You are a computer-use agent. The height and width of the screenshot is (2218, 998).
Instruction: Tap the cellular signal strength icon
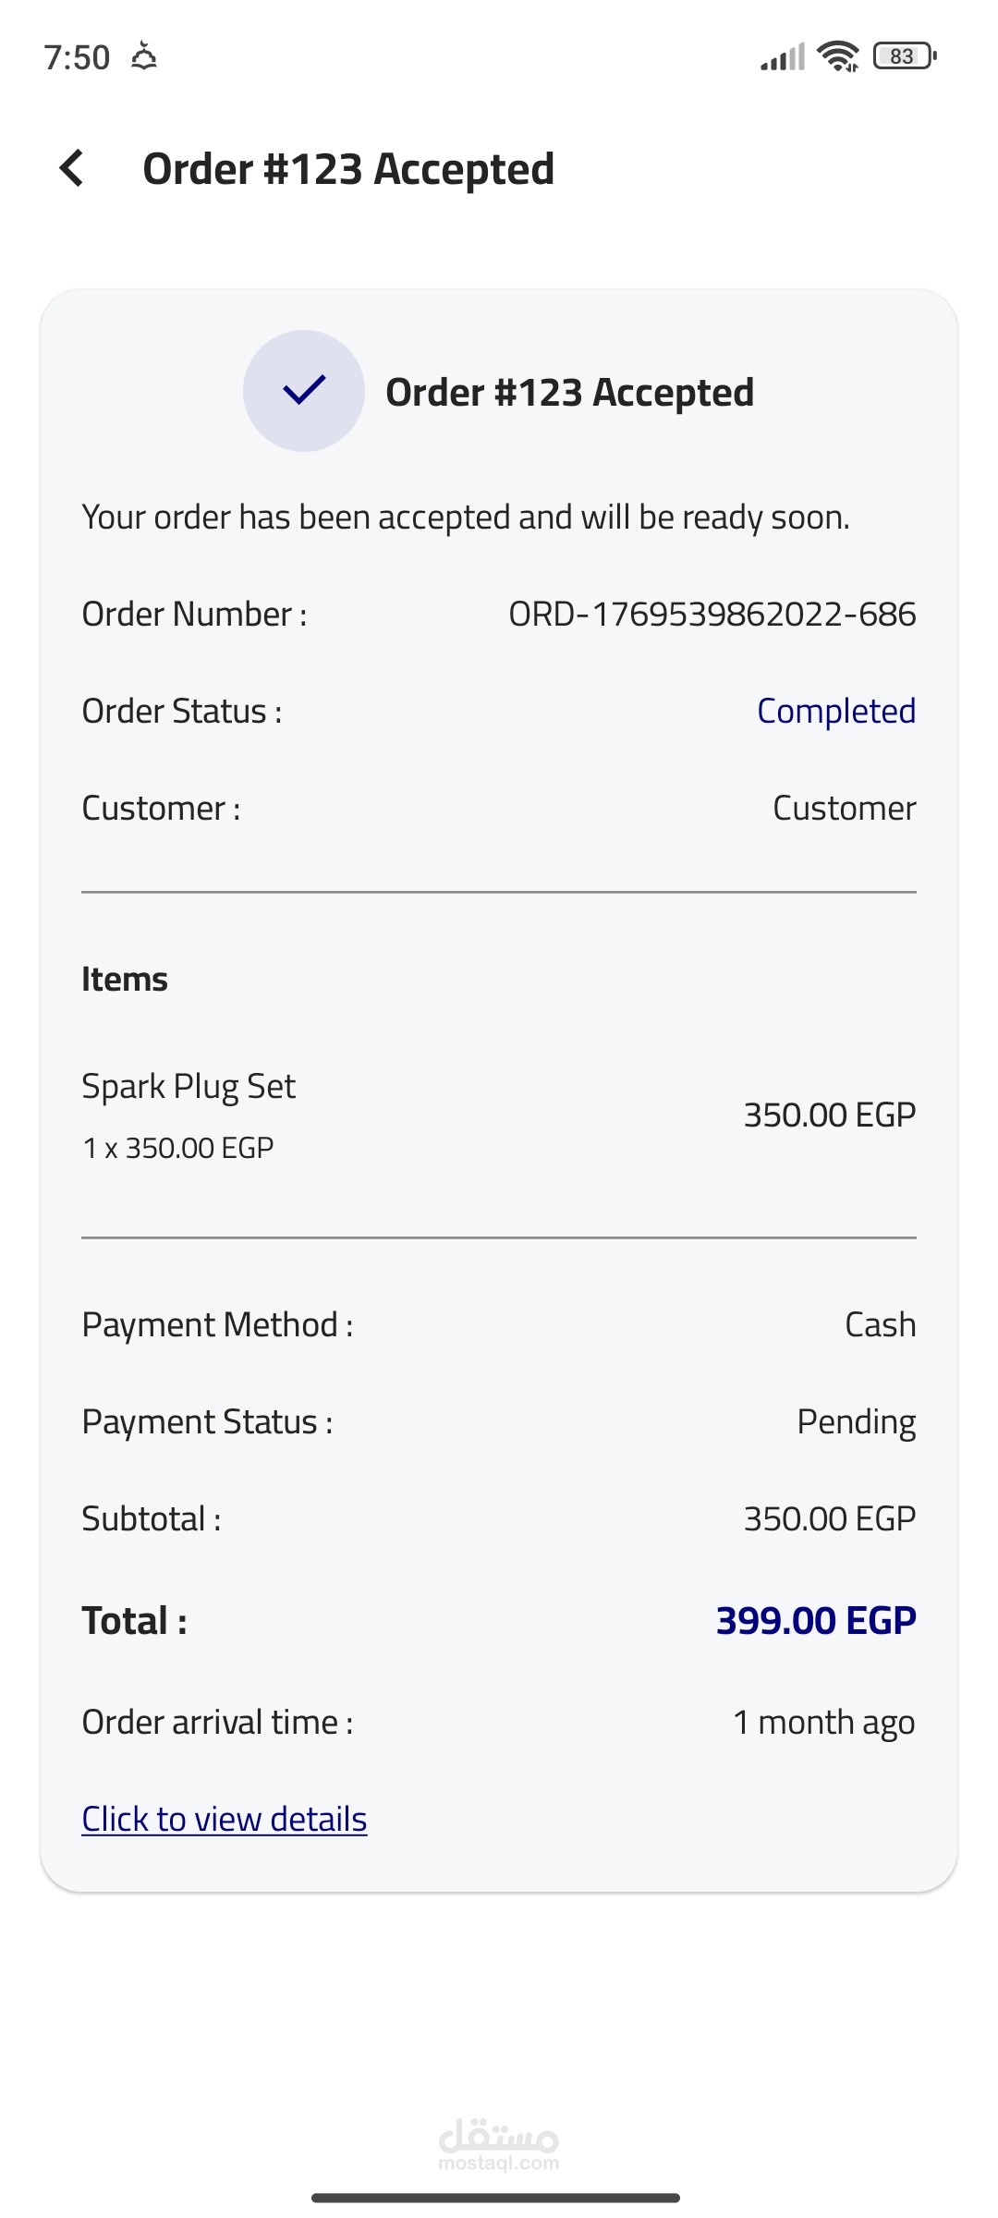tap(783, 57)
